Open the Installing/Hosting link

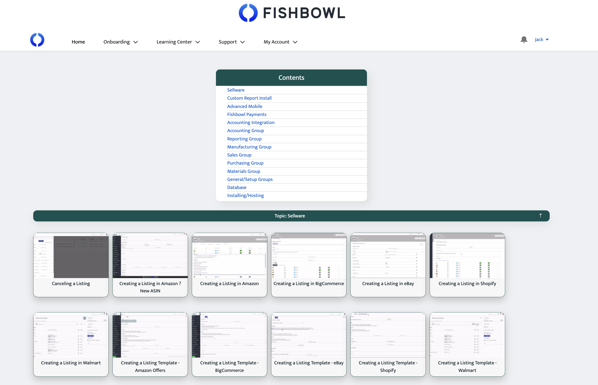[x=245, y=195]
